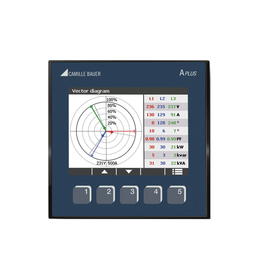Click the Camille Bauer triangle logo
Image resolution: width=258 pixels, height=258 pixels.
(x=64, y=73)
